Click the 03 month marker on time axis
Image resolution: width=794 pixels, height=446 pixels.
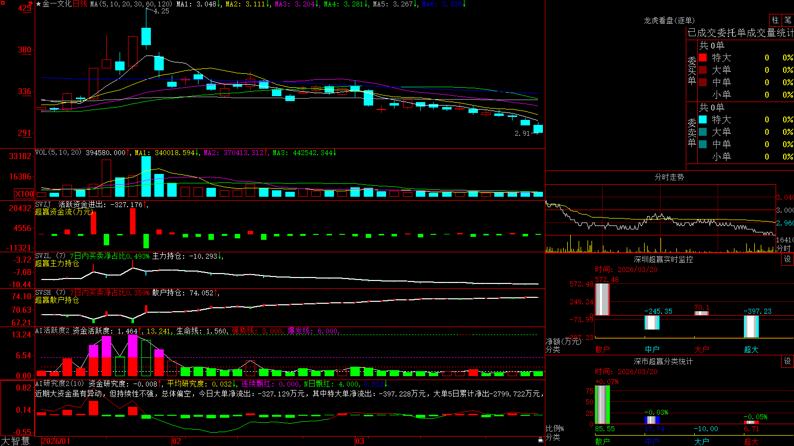tap(360, 441)
